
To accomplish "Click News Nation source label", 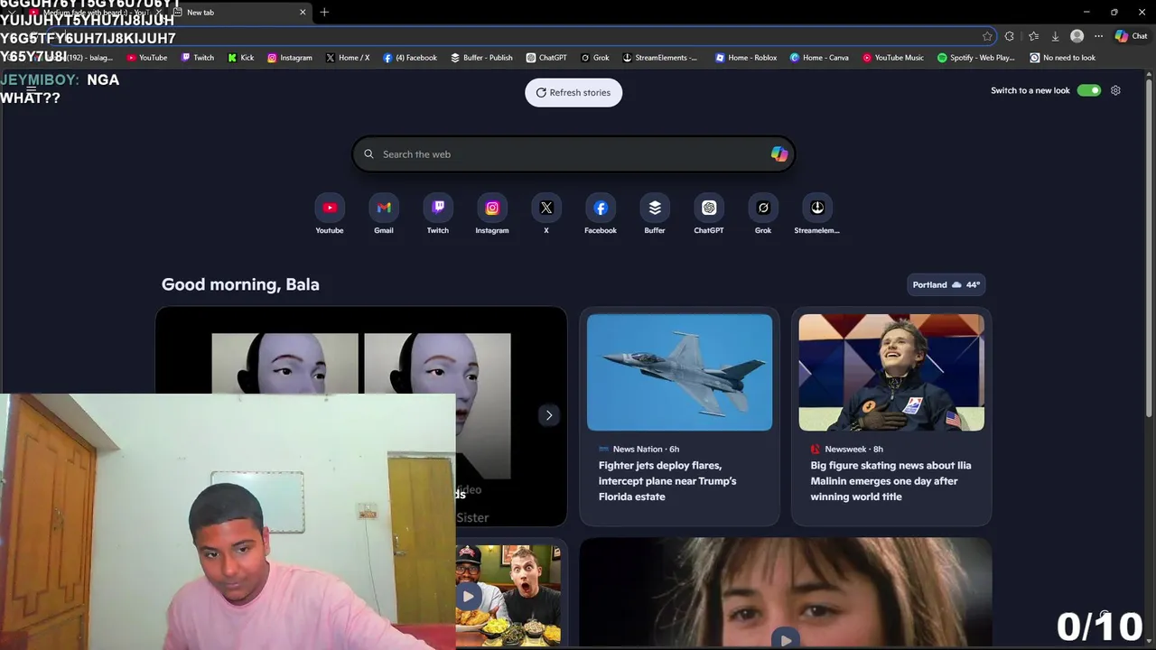I will (x=638, y=449).
